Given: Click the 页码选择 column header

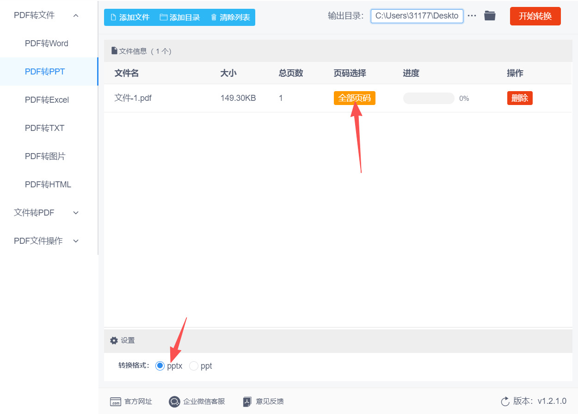Looking at the screenshot, I should (350, 73).
